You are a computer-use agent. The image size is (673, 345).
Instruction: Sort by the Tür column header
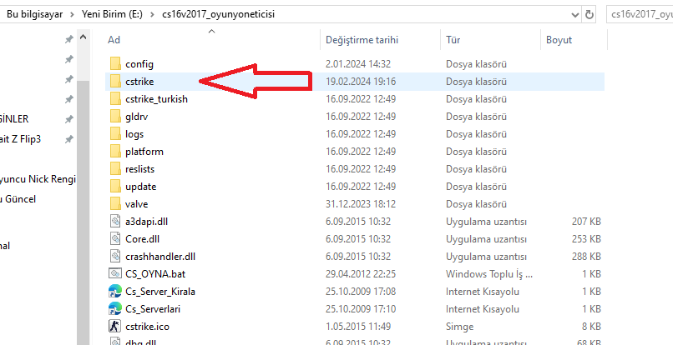click(453, 40)
